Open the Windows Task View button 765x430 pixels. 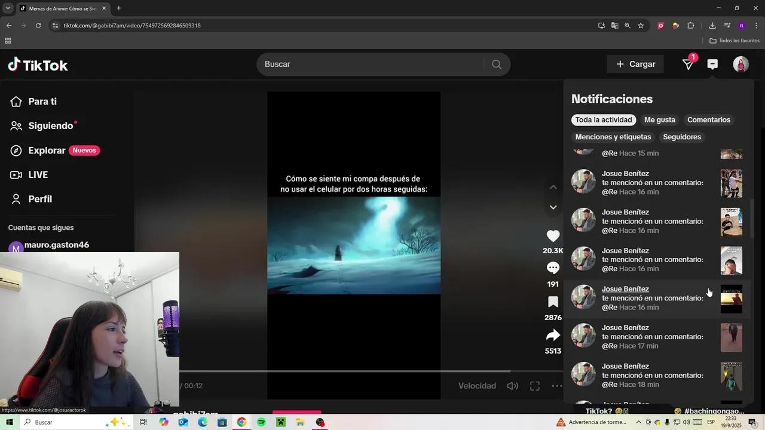(143, 422)
